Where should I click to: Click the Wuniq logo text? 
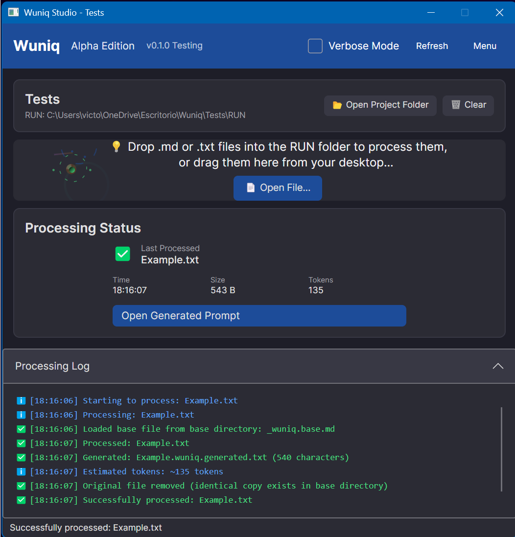click(37, 46)
